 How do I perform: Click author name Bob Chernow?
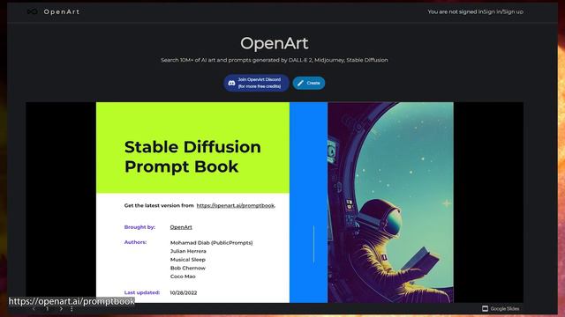pyautogui.click(x=188, y=268)
